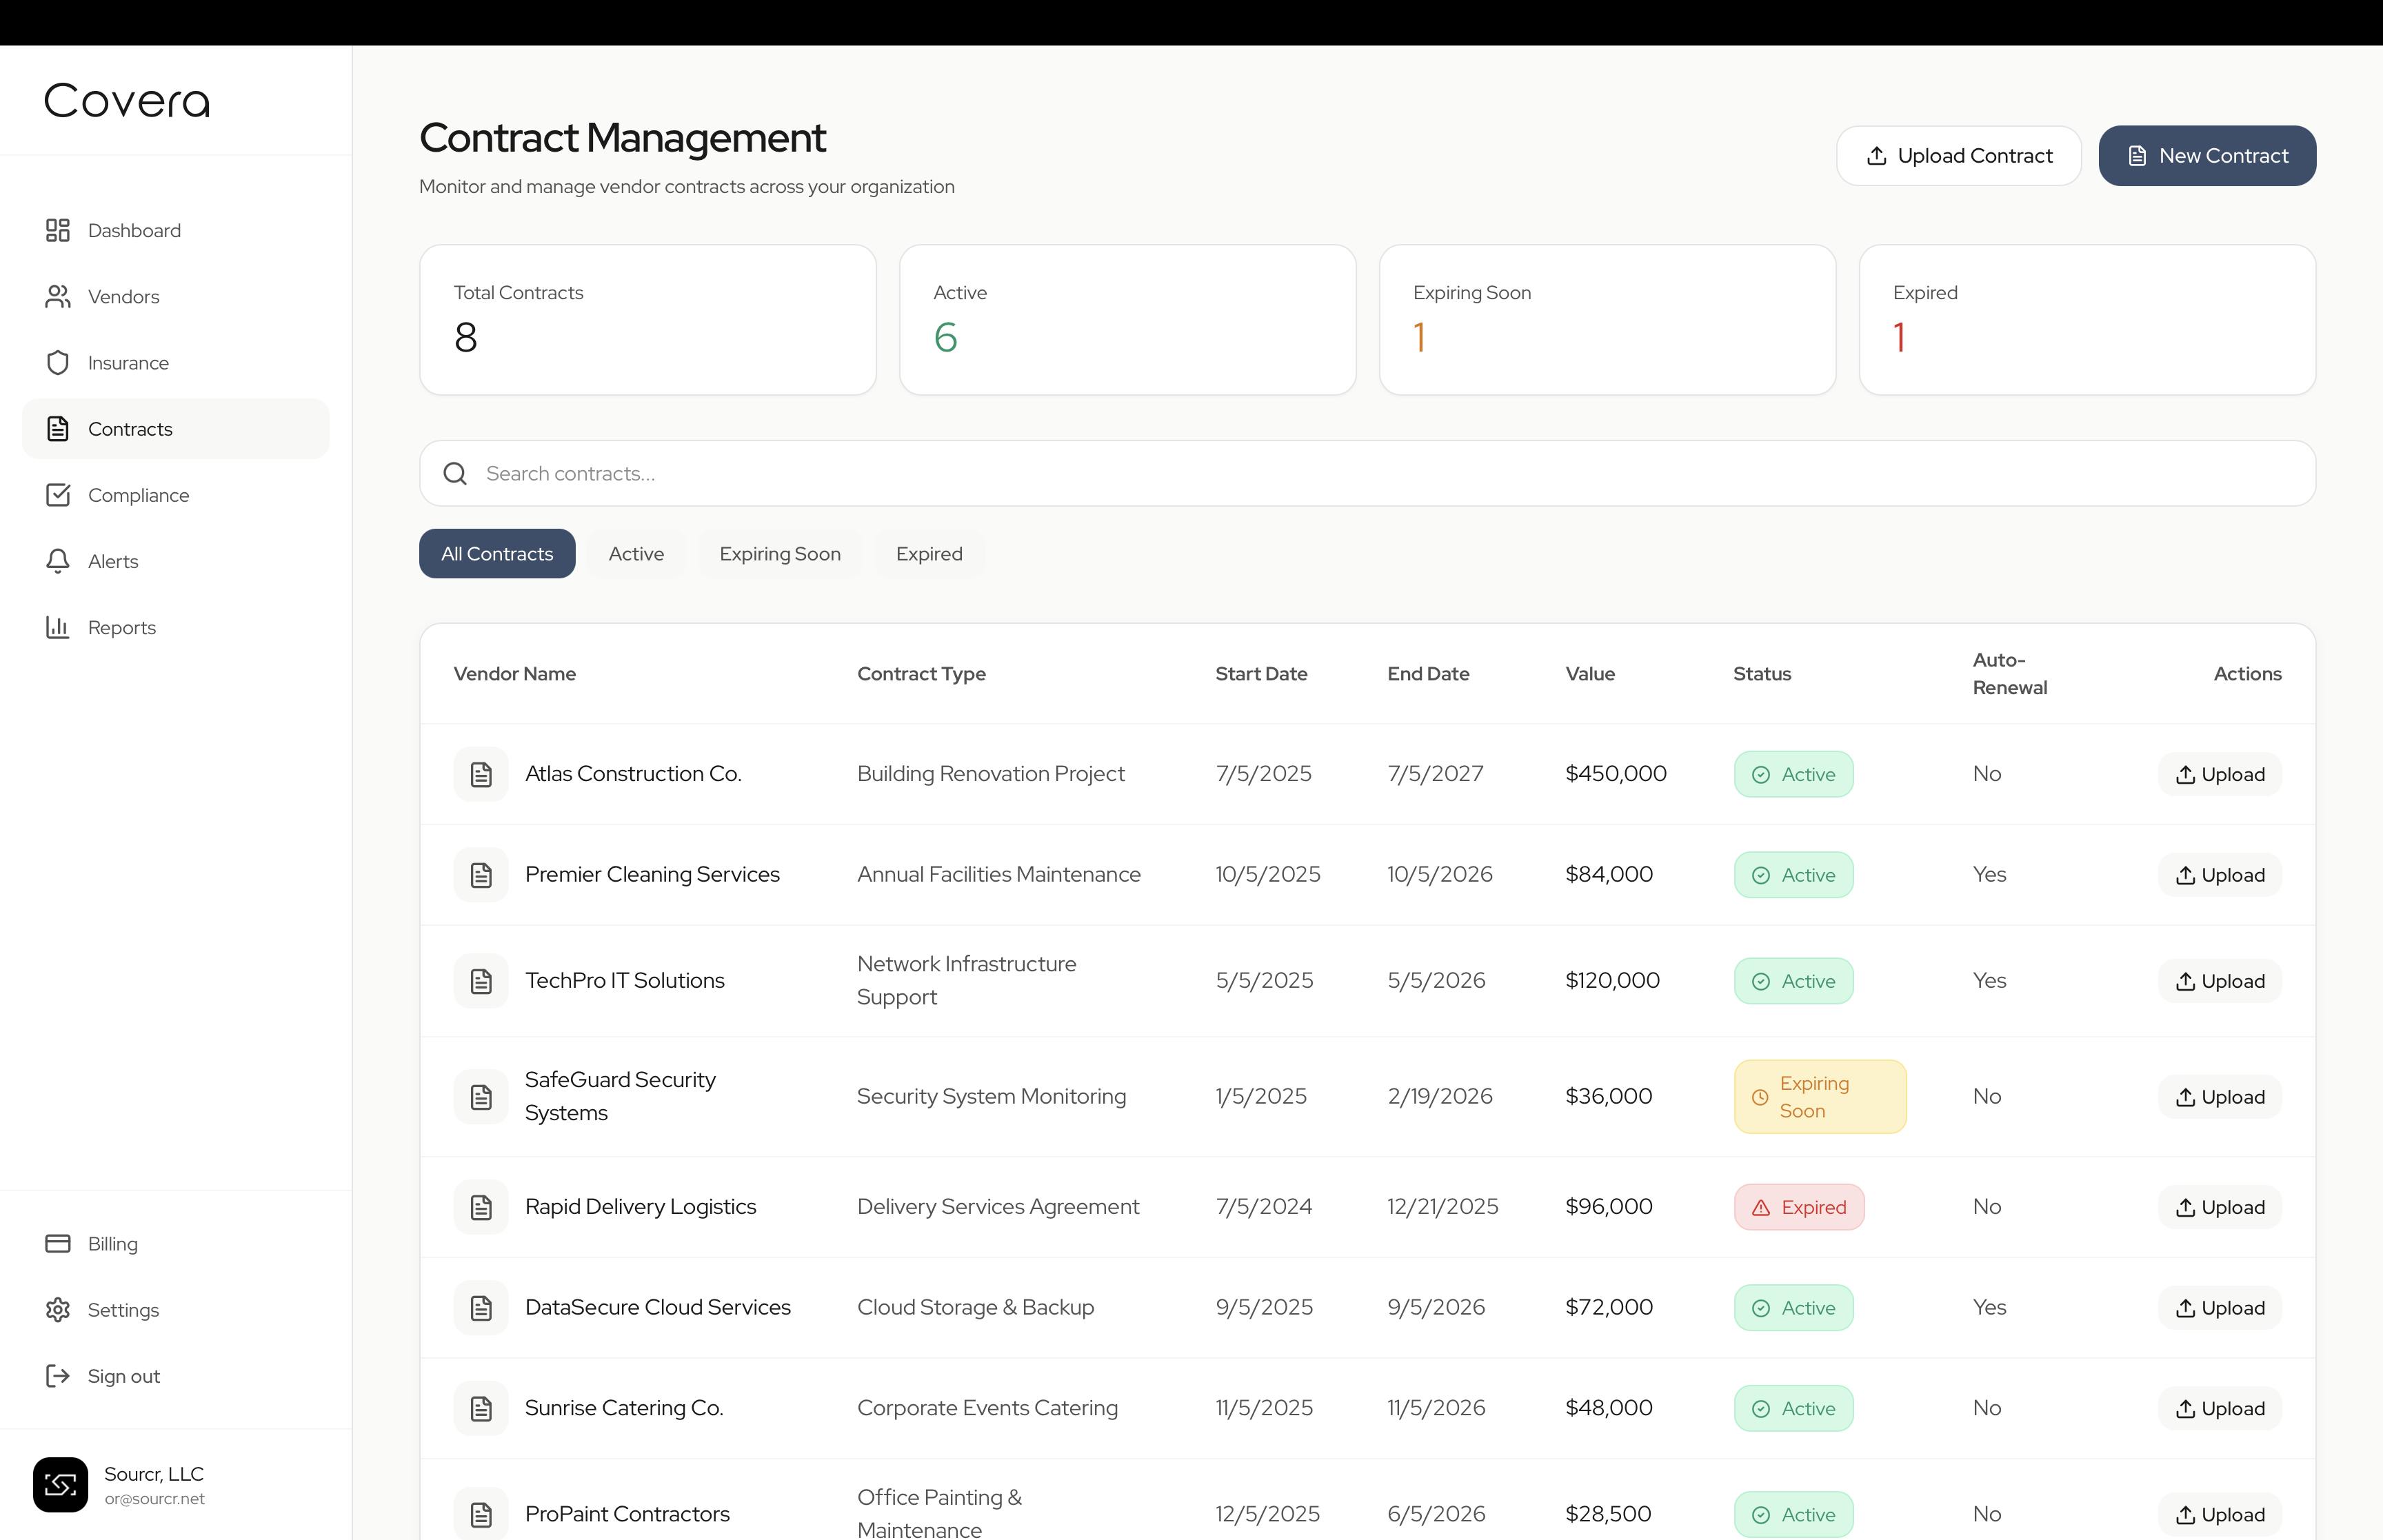Click the Cloud Storage & Backup contract type
The height and width of the screenshot is (1540, 2383).
tap(975, 1308)
